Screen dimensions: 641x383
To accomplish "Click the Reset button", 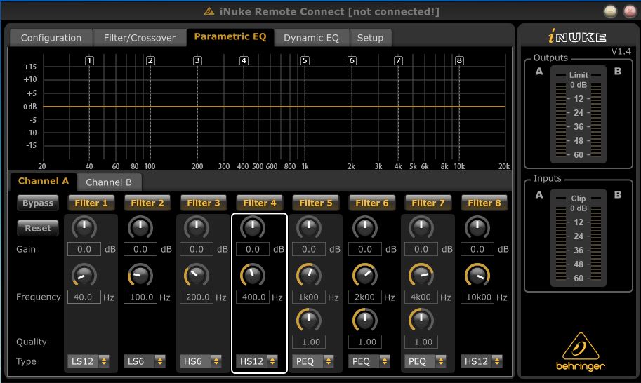I will [x=38, y=228].
